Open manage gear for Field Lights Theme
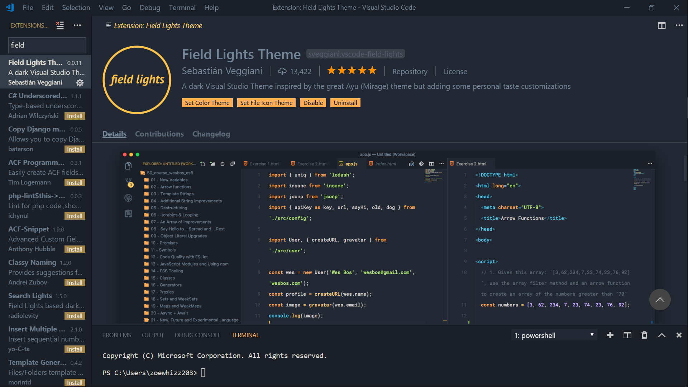The width and height of the screenshot is (688, 387). pos(80,83)
